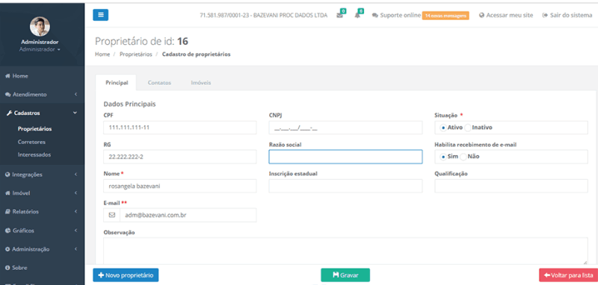Open the Administrador user dropdown

click(x=40, y=49)
